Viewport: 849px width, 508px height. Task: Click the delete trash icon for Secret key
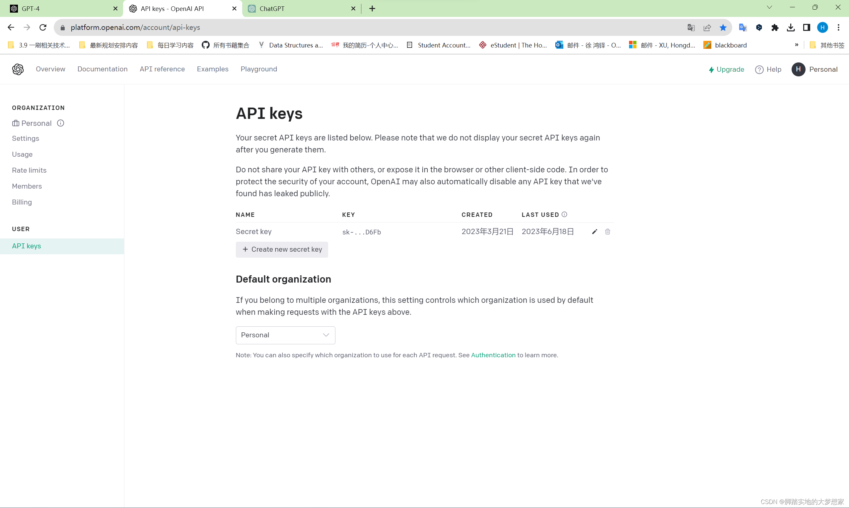(x=607, y=232)
